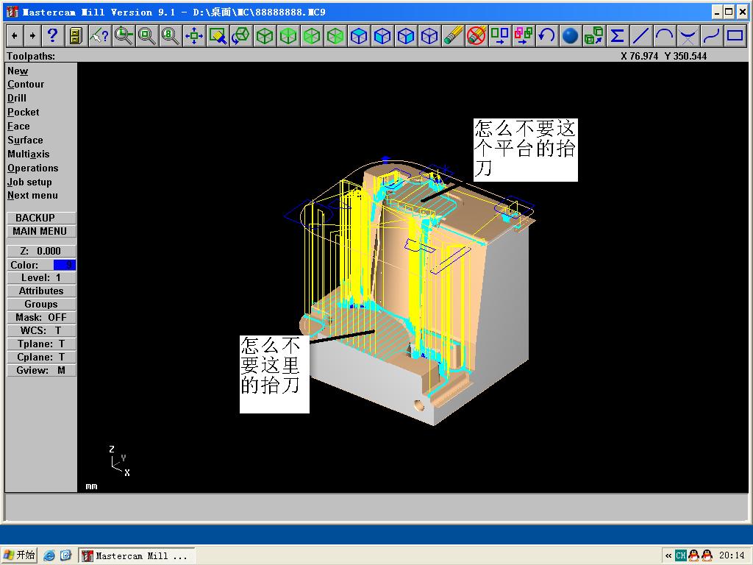Go to previous toolbar page arrow
Screen dimensions: 753x565
pos(15,35)
